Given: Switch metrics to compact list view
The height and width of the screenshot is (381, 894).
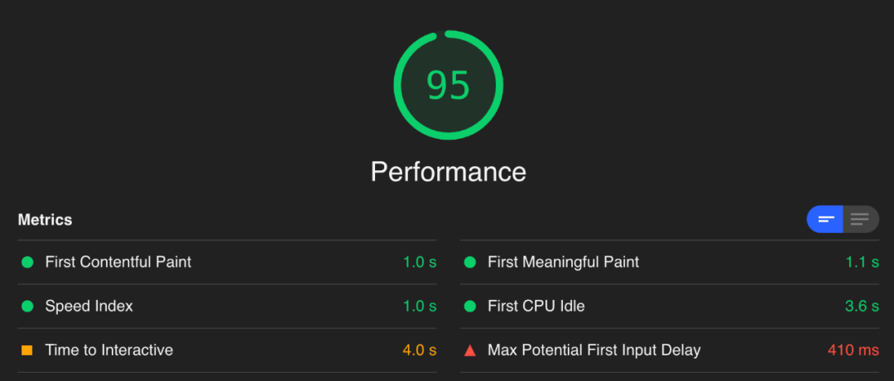Looking at the screenshot, I should point(825,219).
